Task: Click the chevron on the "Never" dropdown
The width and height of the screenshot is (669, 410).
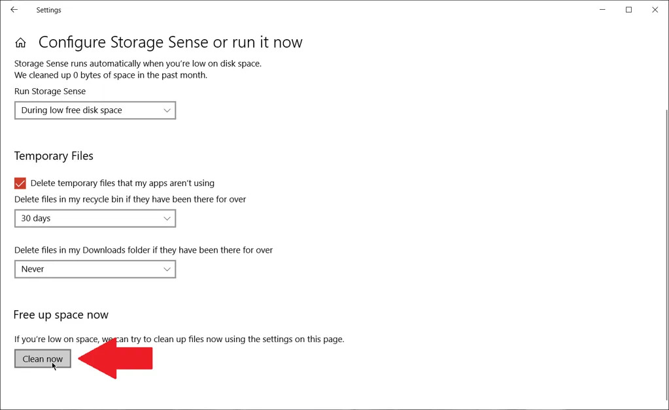Action: coord(167,269)
